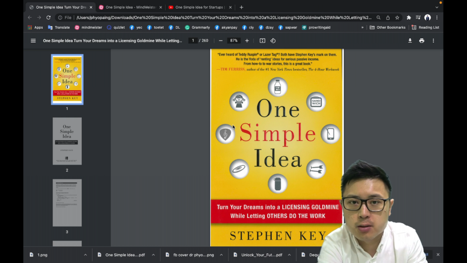Screen dimensions: 467x263
Task: Open the toetet bookmark
Action: click(x=156, y=27)
